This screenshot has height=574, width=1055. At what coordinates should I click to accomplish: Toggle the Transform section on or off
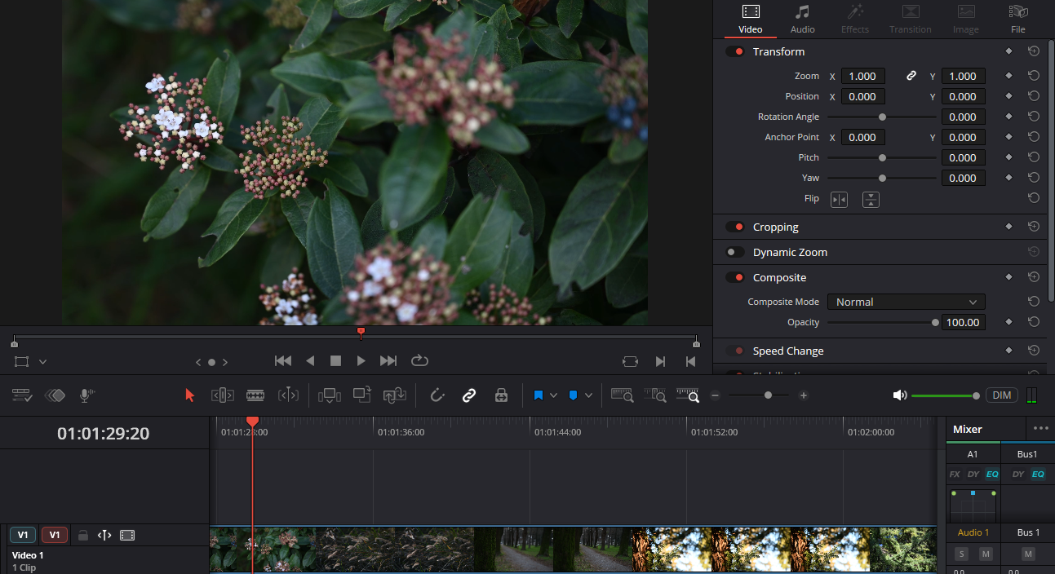734,51
